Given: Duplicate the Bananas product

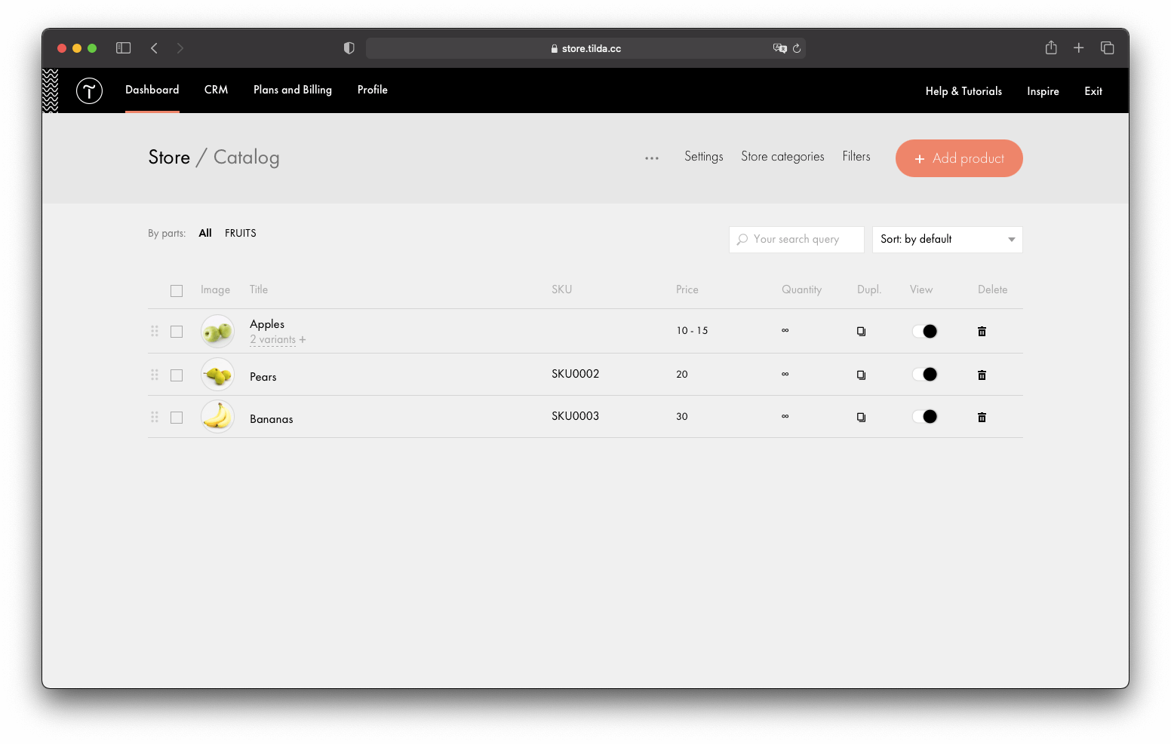Looking at the screenshot, I should (861, 416).
